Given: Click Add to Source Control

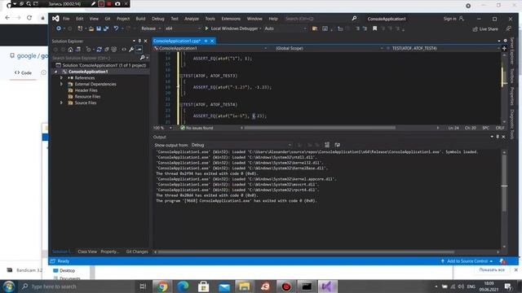Looking at the screenshot, I should pos(467,261).
